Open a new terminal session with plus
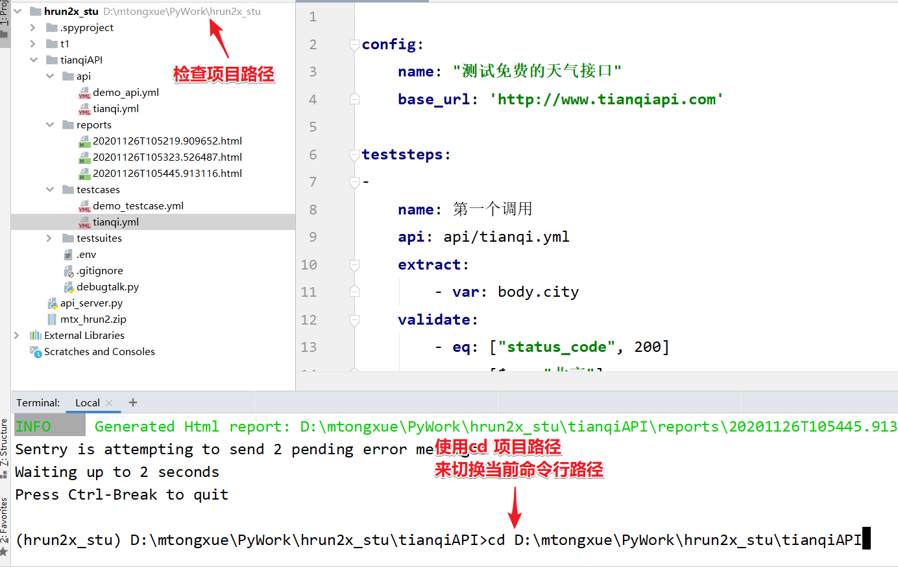The image size is (898, 567). click(x=133, y=402)
